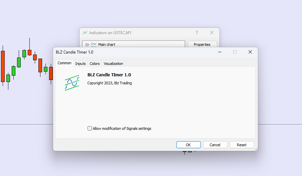Click the Reset button

[242, 145]
